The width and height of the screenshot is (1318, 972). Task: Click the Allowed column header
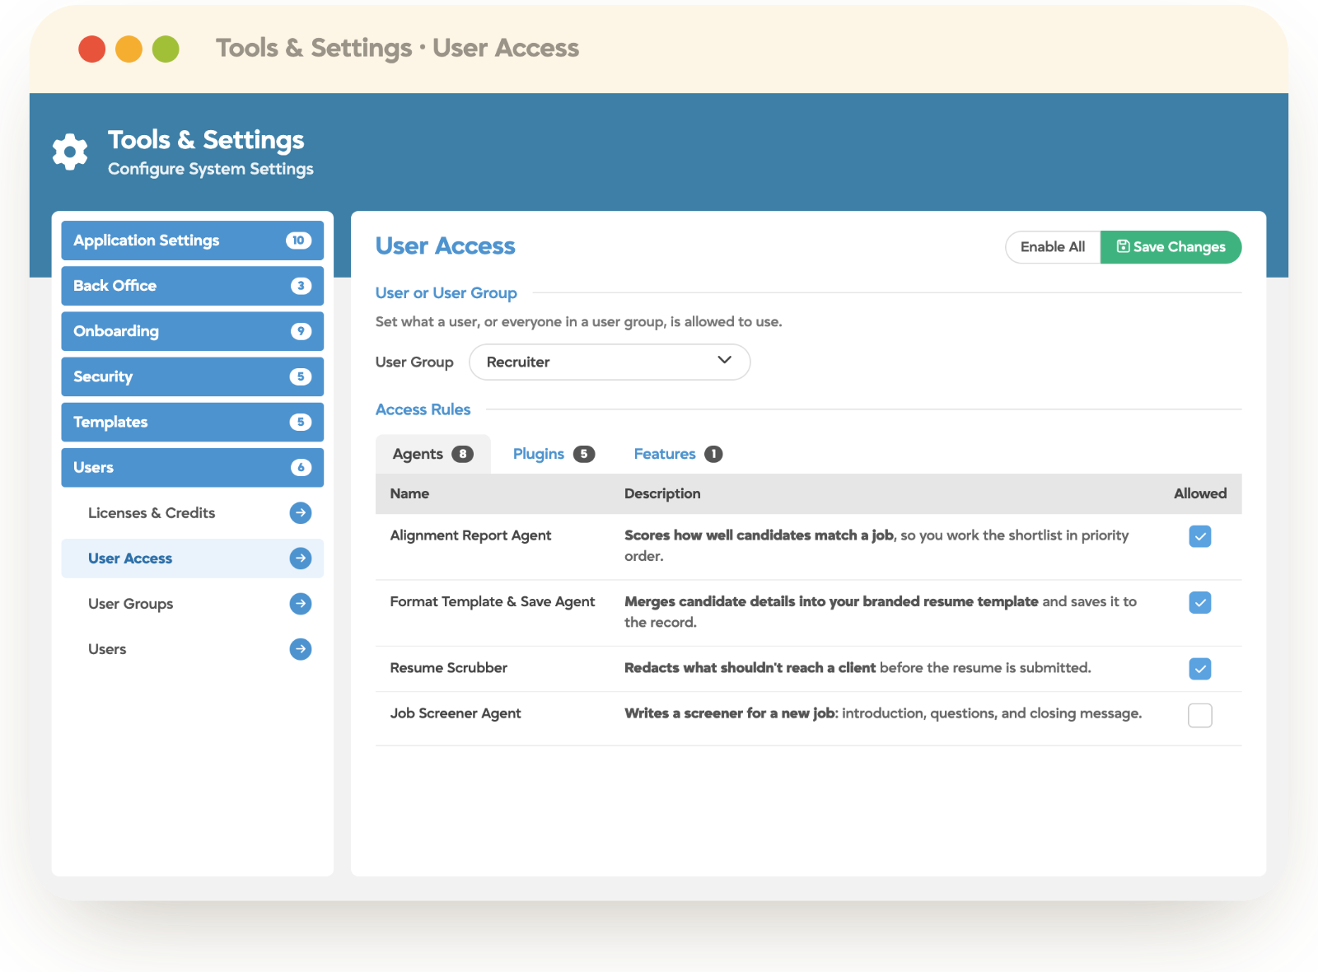pos(1200,493)
